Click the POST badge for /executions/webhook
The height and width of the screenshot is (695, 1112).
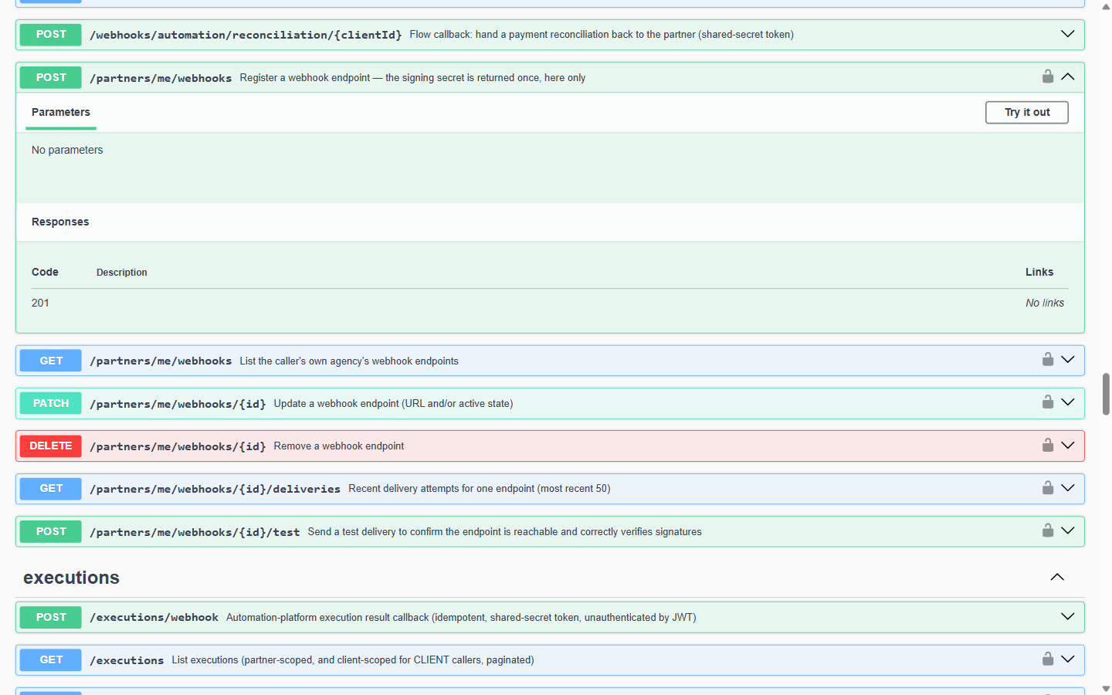[x=51, y=617]
